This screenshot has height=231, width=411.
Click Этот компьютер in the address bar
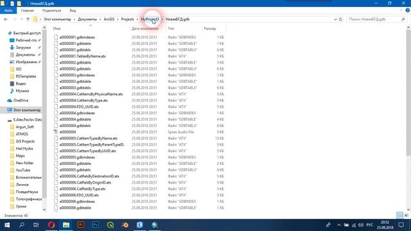pyautogui.click(x=57, y=19)
